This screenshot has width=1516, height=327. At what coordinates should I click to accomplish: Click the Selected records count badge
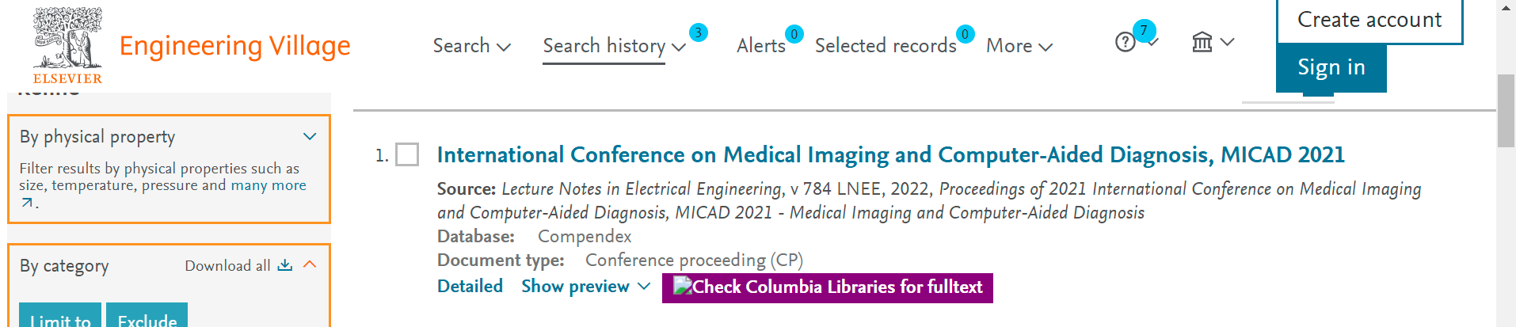pyautogui.click(x=965, y=34)
